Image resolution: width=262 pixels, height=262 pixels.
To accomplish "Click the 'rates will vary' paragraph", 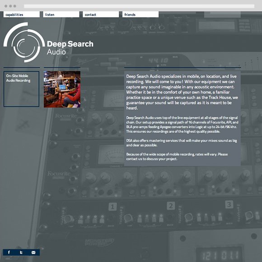I will (x=177, y=156).
